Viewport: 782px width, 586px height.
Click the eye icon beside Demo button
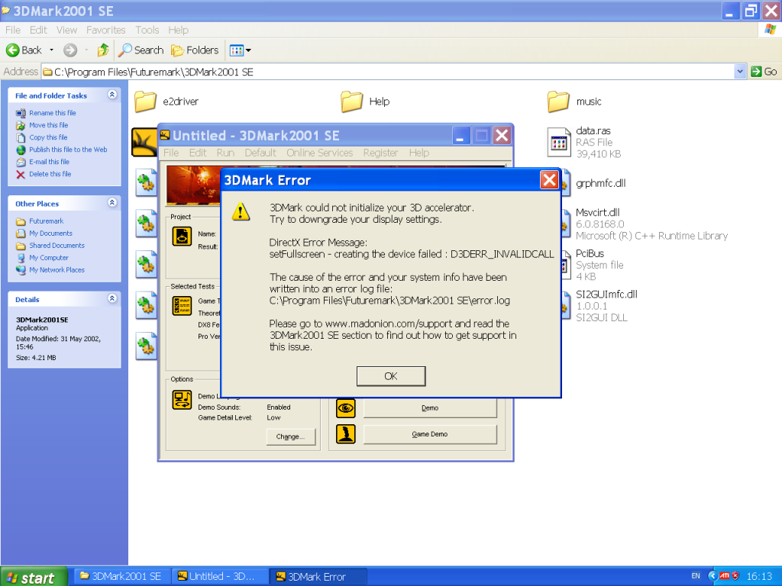pos(346,408)
